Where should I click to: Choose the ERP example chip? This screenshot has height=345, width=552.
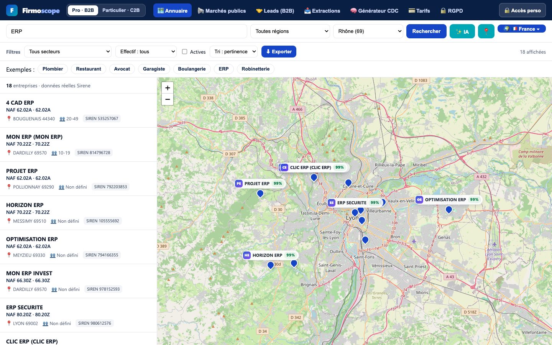click(x=224, y=69)
